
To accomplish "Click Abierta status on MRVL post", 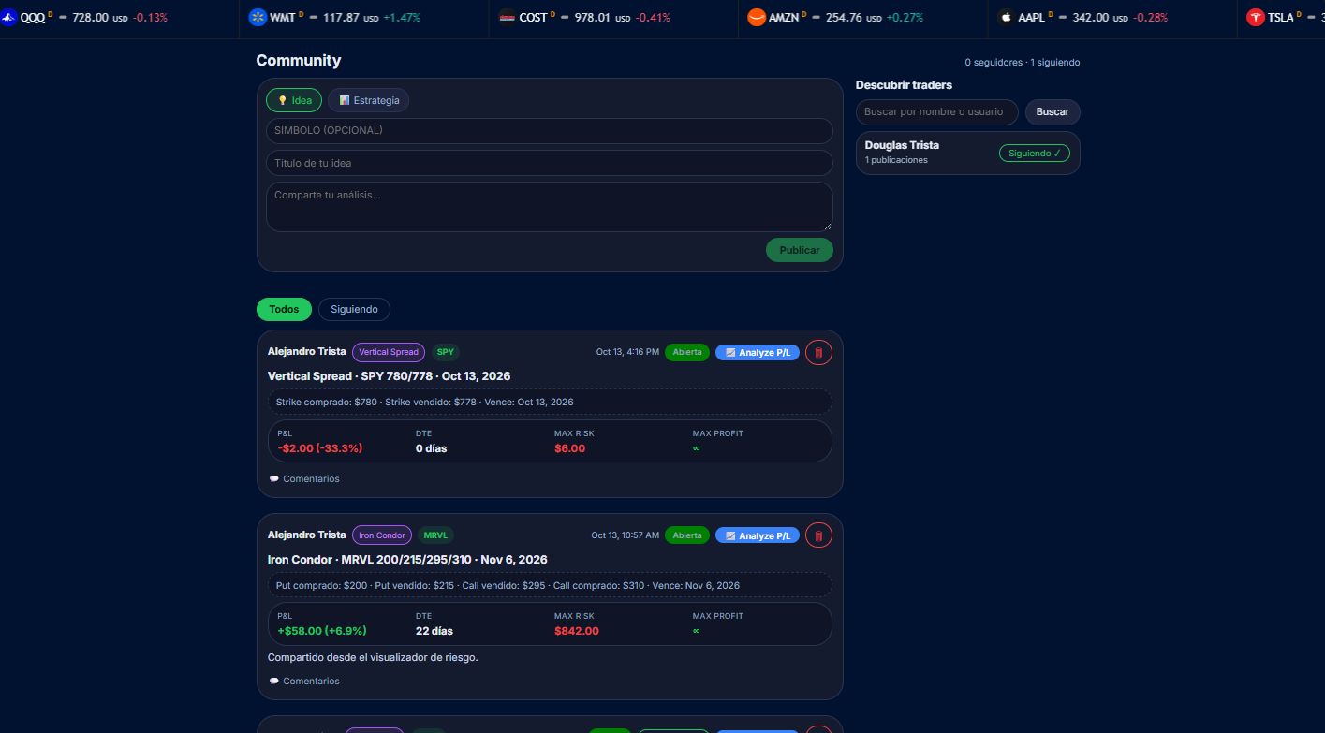I will (x=687, y=535).
